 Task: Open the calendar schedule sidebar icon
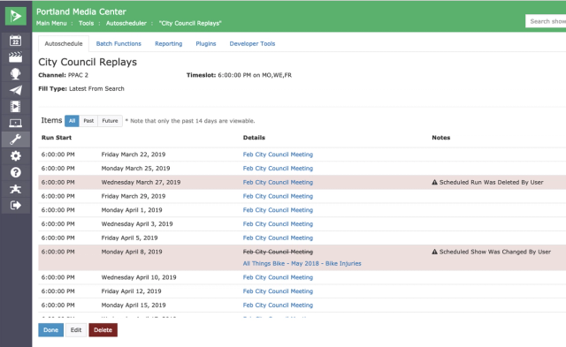16,41
